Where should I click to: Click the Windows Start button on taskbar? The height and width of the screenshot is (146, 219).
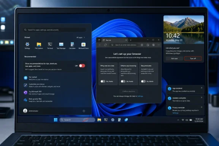pyautogui.click(x=56, y=120)
